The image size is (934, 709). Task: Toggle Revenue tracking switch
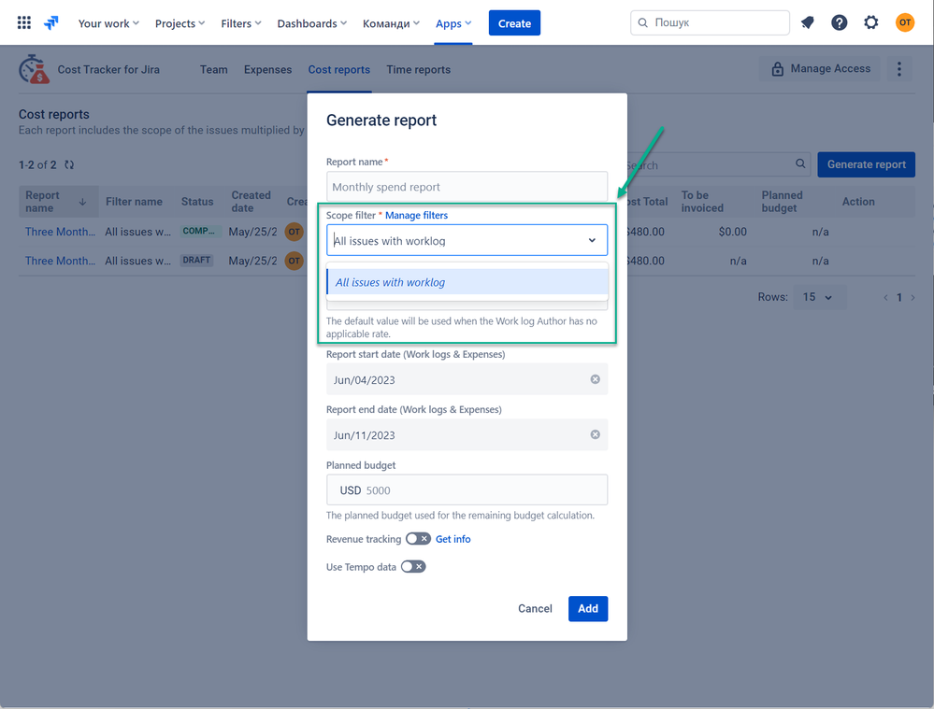pyautogui.click(x=418, y=539)
